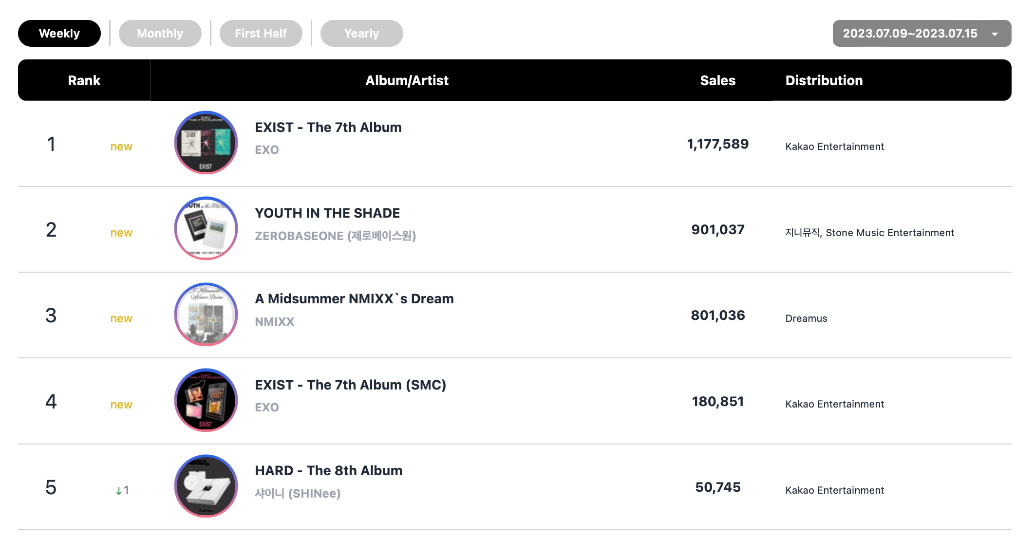Click the HARD 8th Album cover image
Image resolution: width=1034 pixels, height=538 pixels.
[x=206, y=486]
